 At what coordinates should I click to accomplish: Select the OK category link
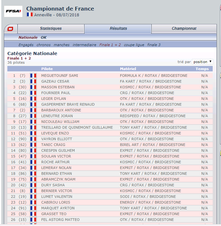pyautogui.click(x=43, y=37)
